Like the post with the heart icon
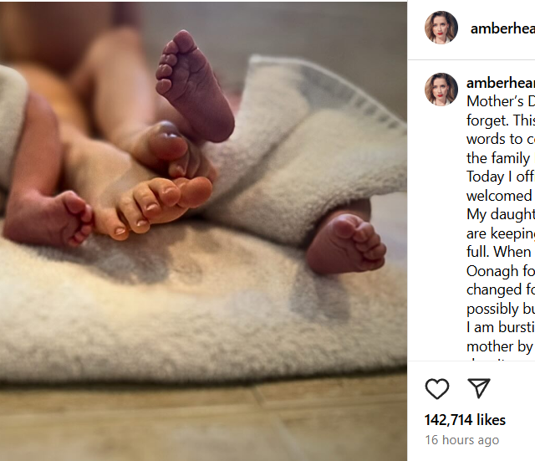This screenshot has width=535, height=461. [x=436, y=388]
